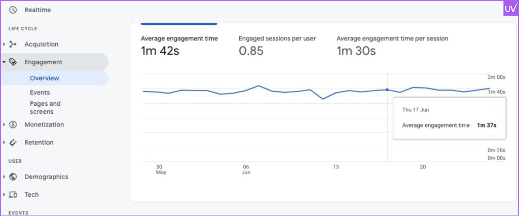Open the Overview report

click(45, 78)
